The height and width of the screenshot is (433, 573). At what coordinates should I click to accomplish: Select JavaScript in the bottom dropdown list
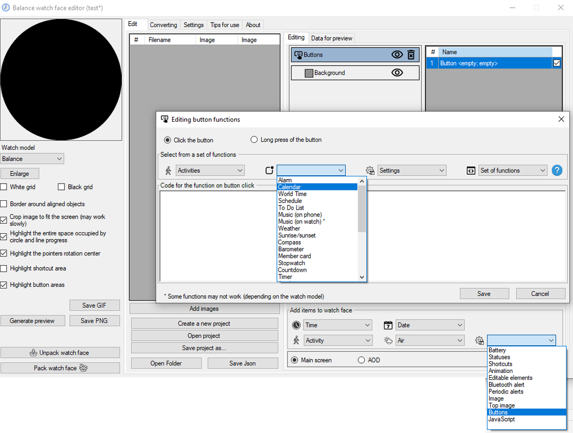coord(526,419)
